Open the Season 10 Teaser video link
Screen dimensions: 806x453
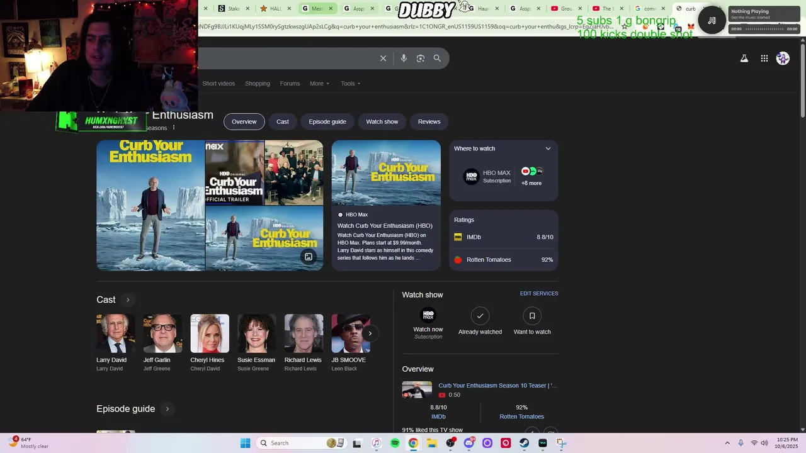click(x=497, y=386)
